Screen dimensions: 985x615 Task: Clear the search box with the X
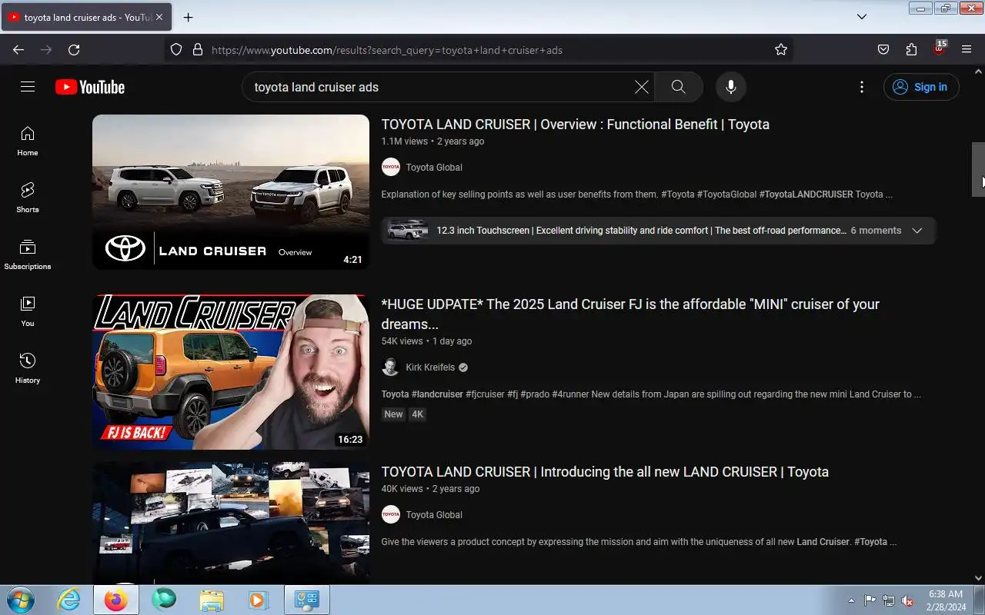[641, 87]
